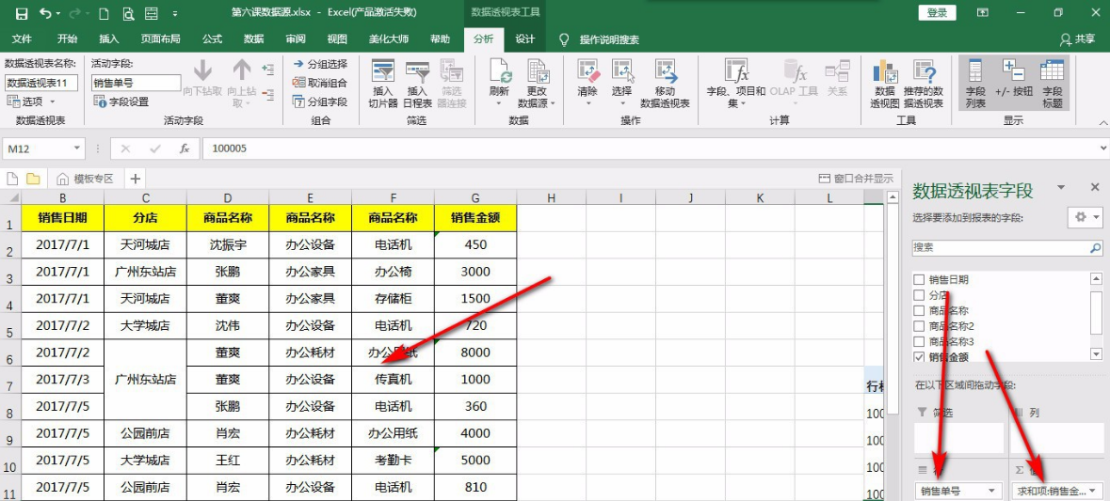1110x501 pixels.
Task: Open the 模板专区 tab
Action: pos(86,178)
